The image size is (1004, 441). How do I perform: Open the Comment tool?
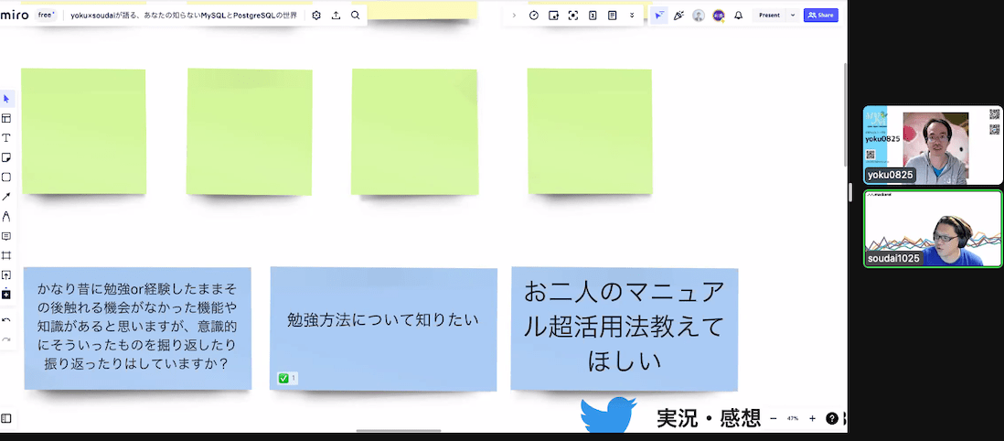coord(6,236)
